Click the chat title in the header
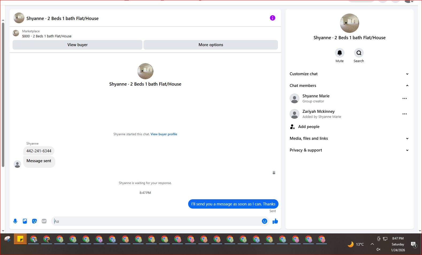Image resolution: width=422 pixels, height=255 pixels. click(x=63, y=18)
